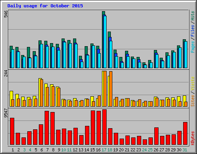Image resolution: width=197 pixels, height=154 pixels.
Task: Click day label 7 on the x-axis
Action: click(47, 150)
